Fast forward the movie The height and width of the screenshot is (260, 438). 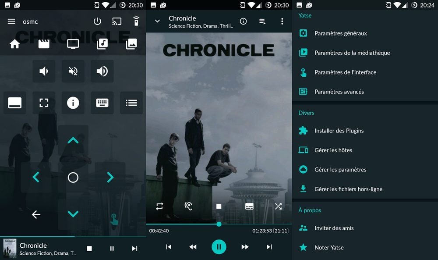[245, 247]
